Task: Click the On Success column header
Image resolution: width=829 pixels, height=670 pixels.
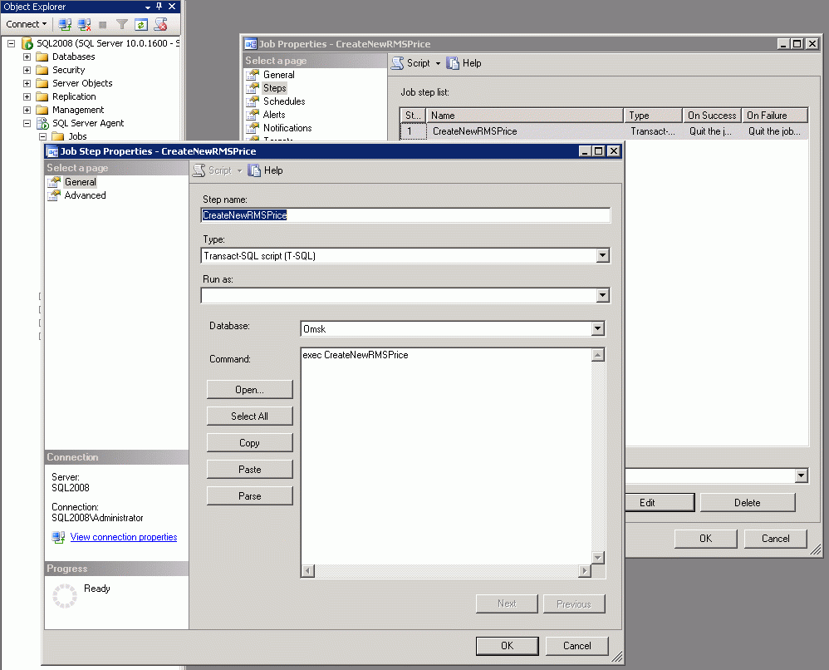Action: point(712,116)
